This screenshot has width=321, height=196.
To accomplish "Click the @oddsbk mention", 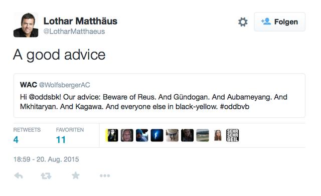I will point(45,97).
